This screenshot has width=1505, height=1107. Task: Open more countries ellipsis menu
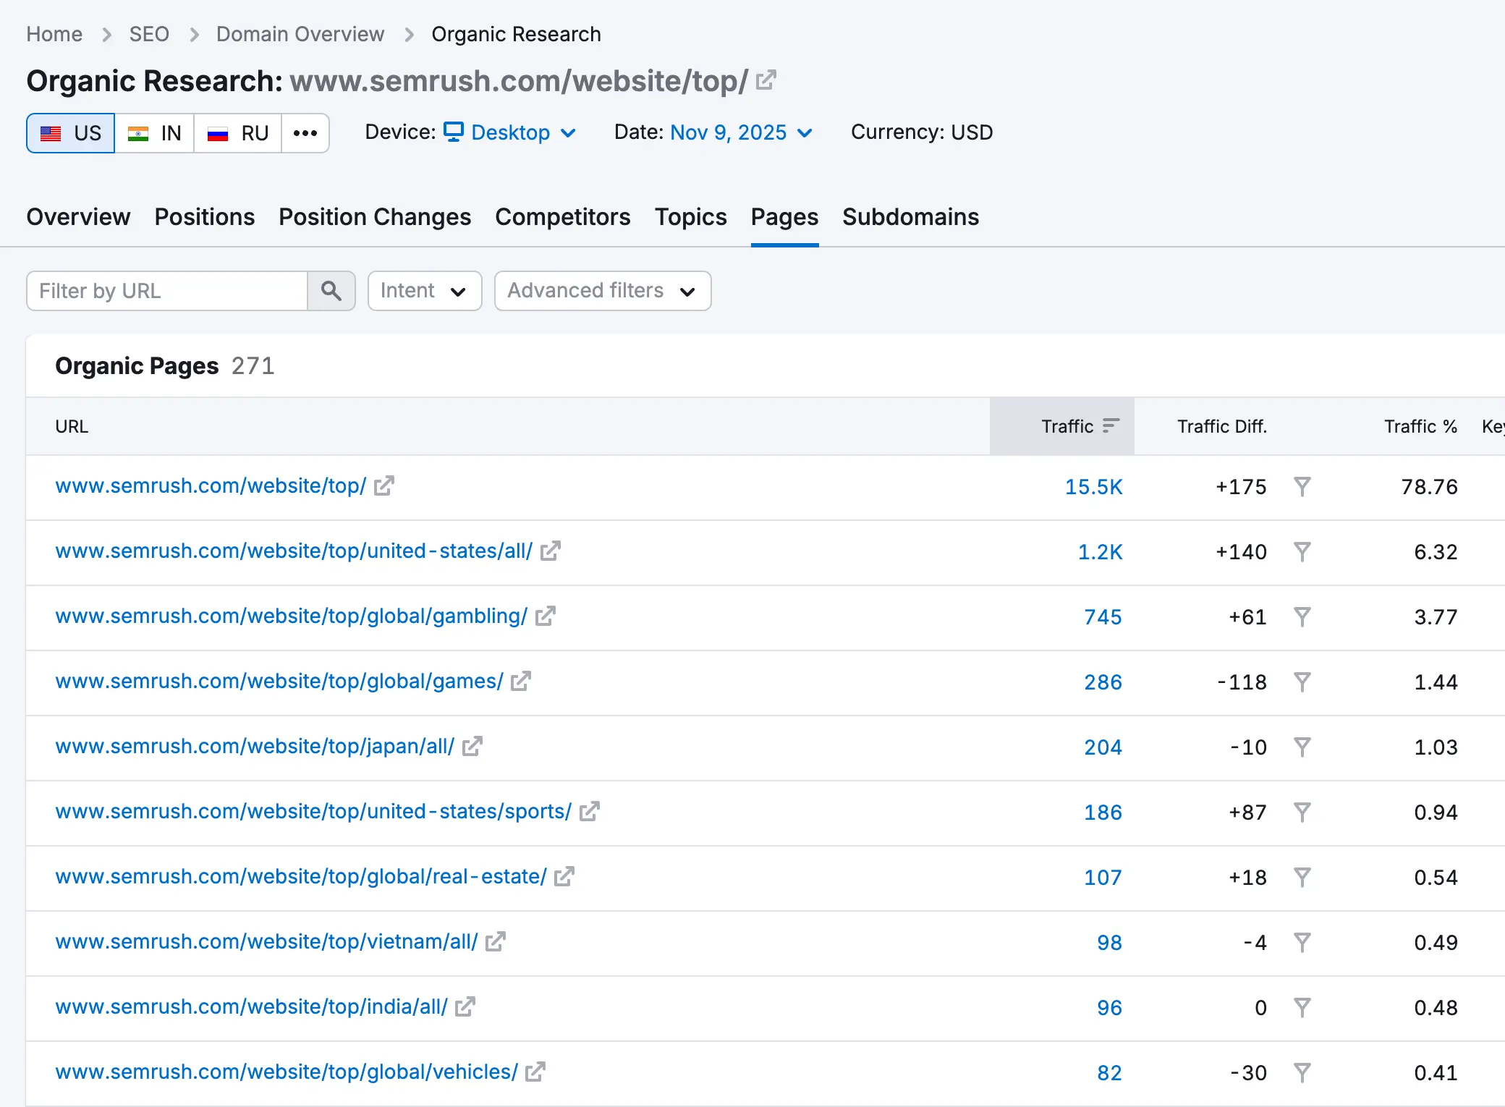click(x=305, y=133)
